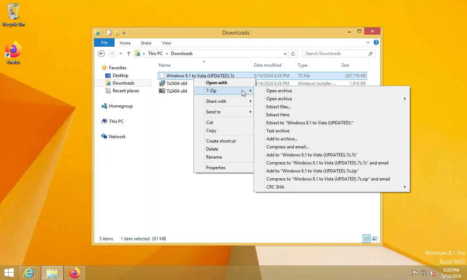
Task: Click the network icon in system tray
Action: 424,273
